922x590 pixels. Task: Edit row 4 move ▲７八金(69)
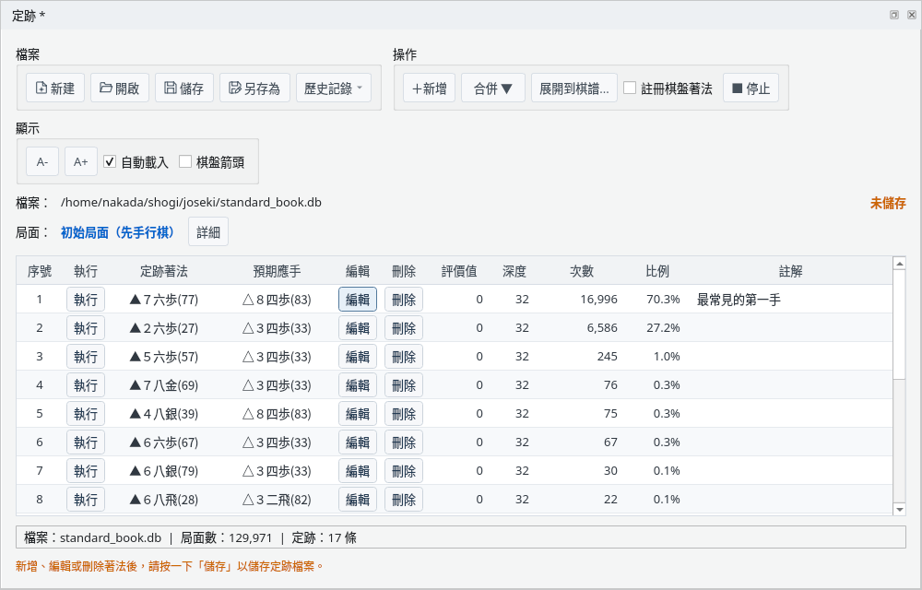tap(358, 385)
